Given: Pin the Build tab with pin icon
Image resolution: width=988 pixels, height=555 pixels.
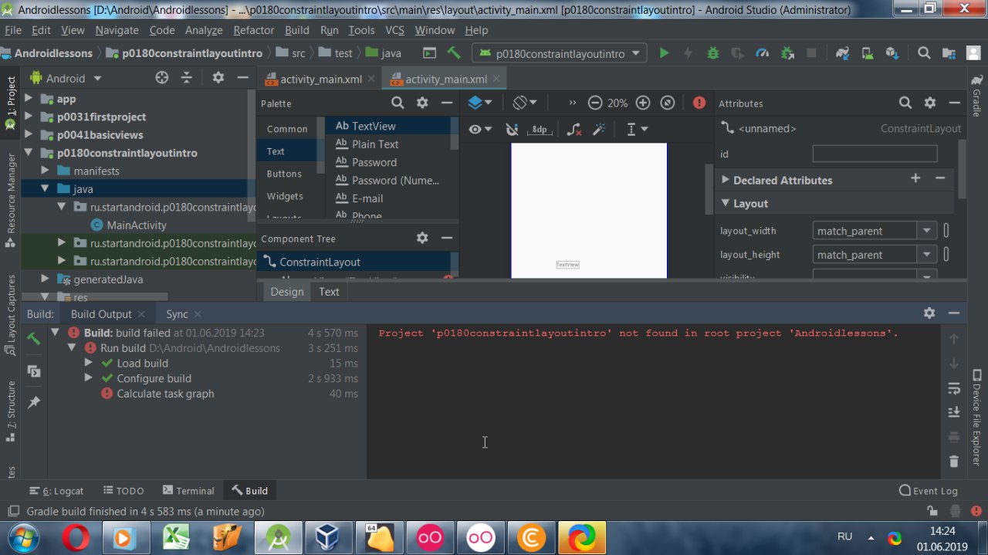Looking at the screenshot, I should 34,402.
